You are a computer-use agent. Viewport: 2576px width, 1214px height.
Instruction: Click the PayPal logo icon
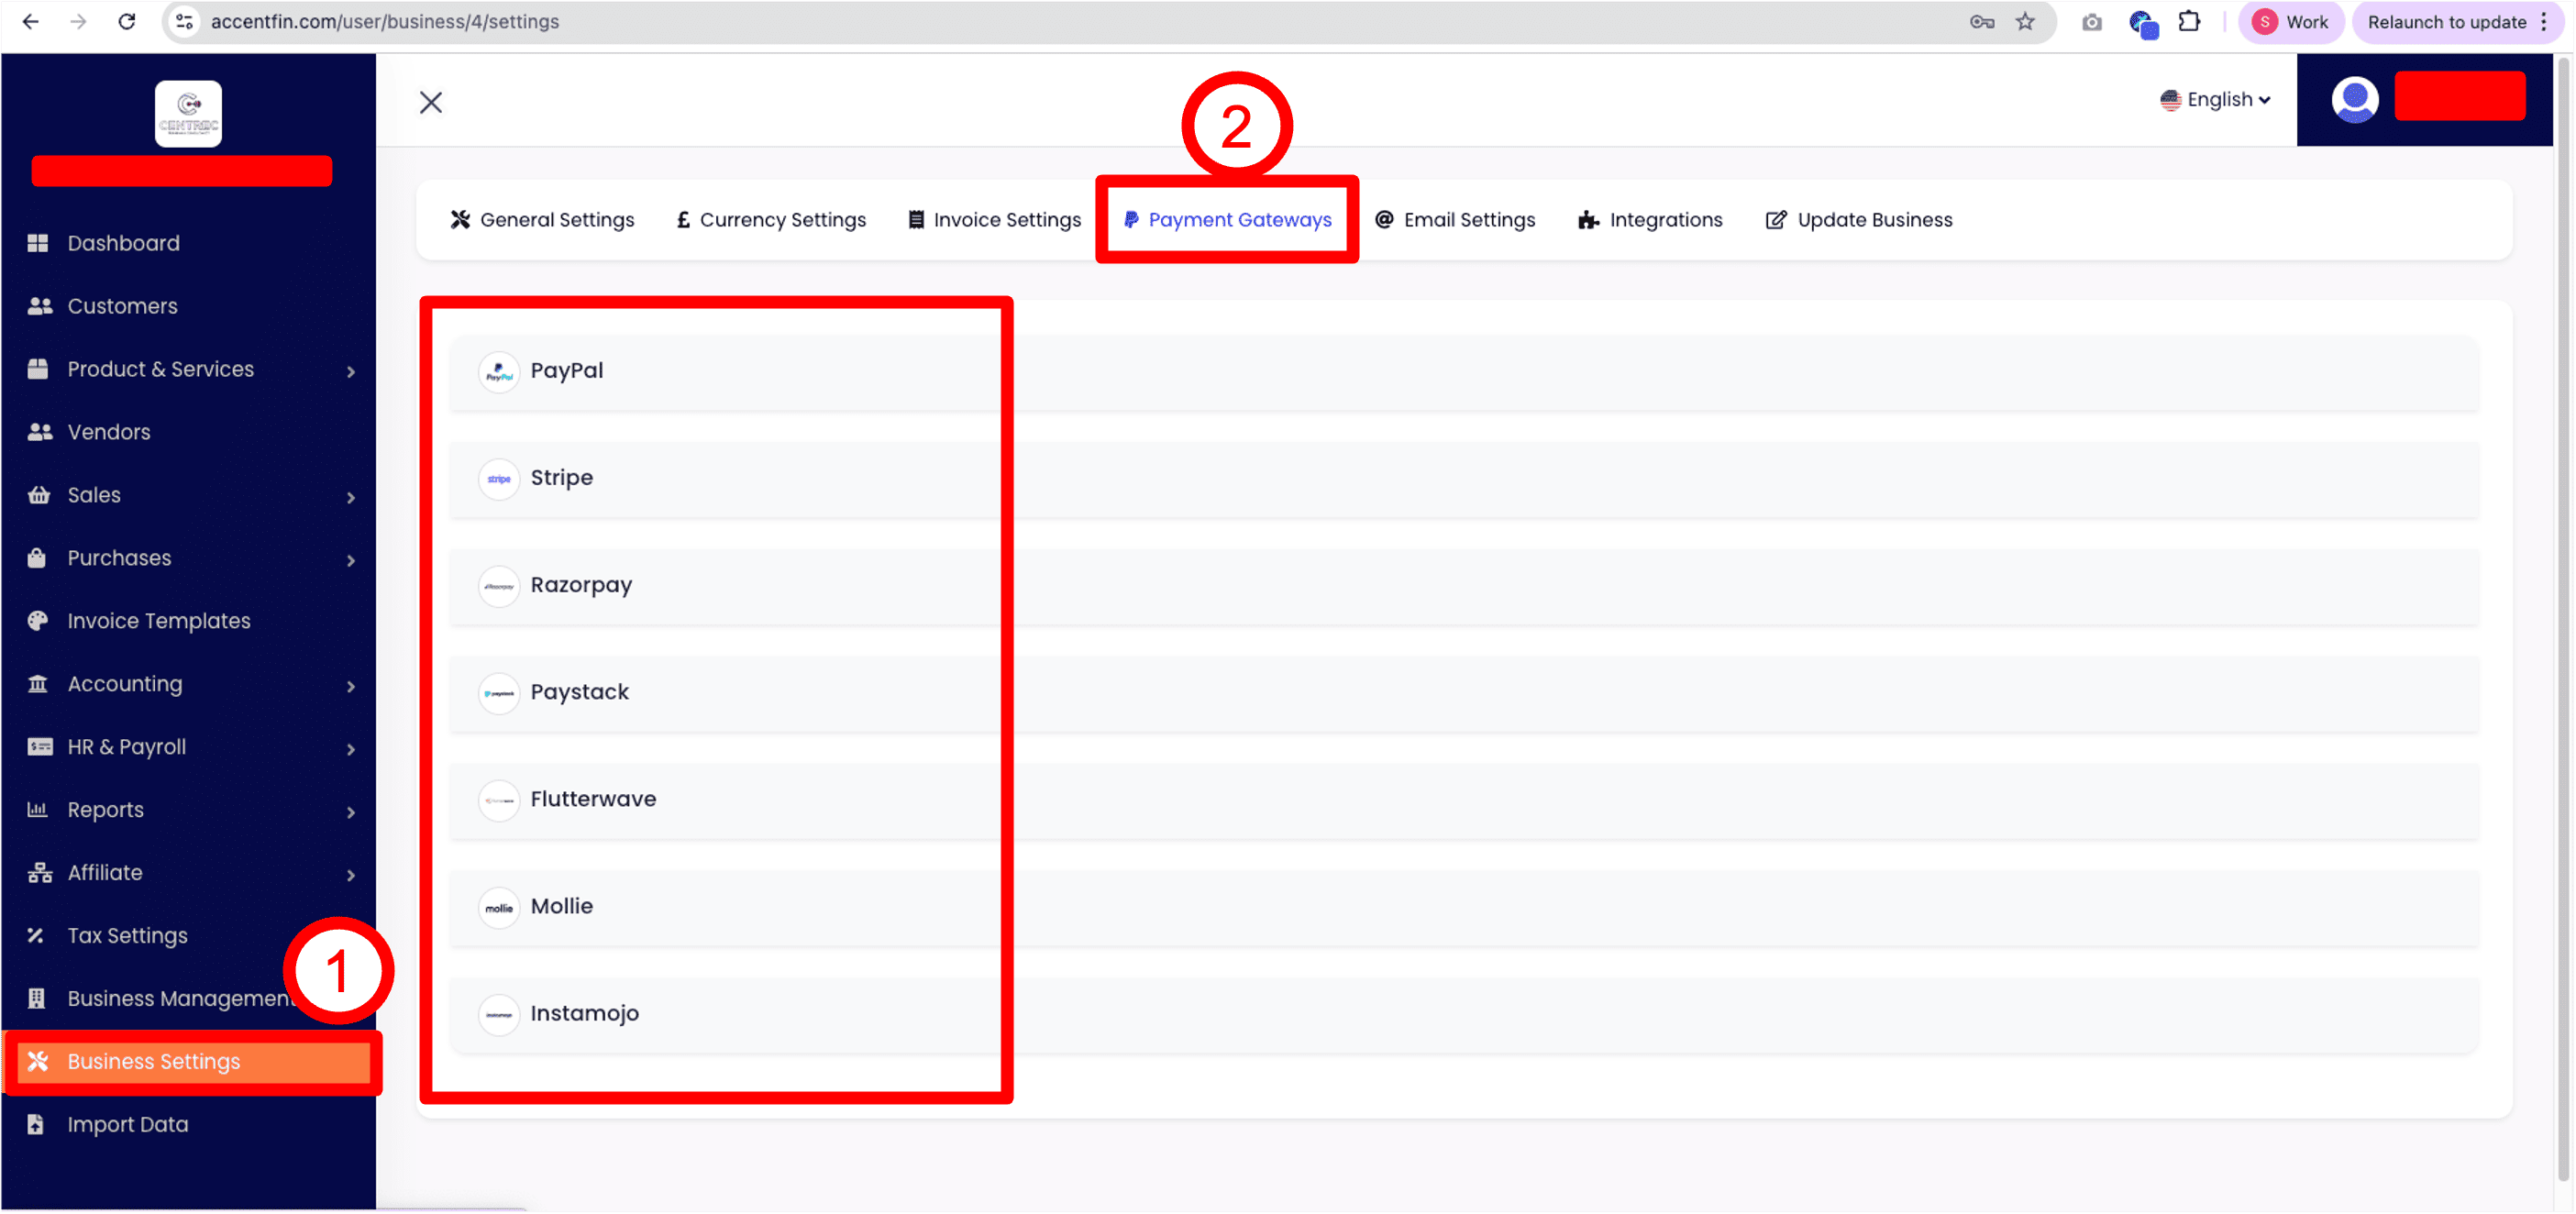498,372
